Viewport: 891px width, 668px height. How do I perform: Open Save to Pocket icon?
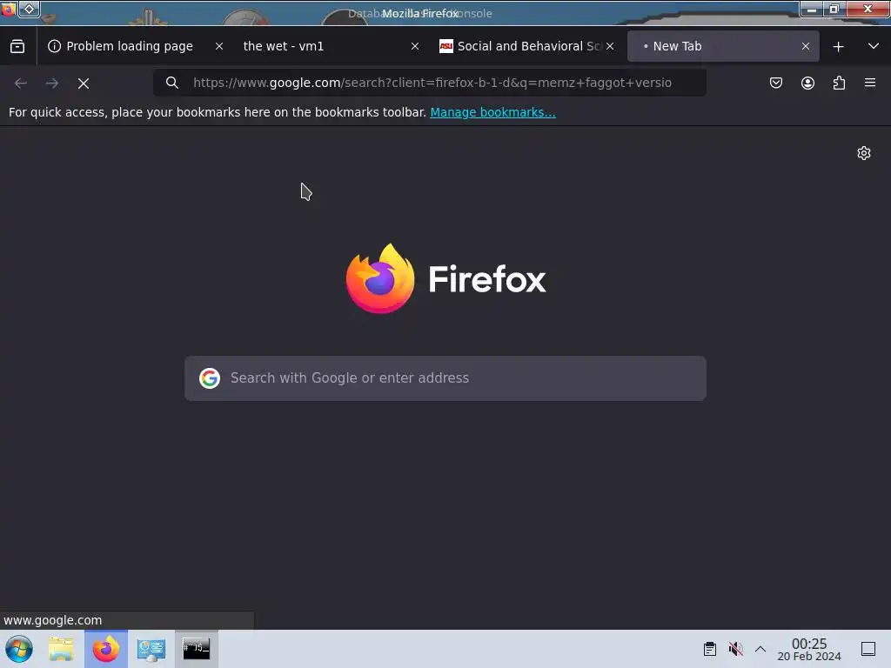775,83
